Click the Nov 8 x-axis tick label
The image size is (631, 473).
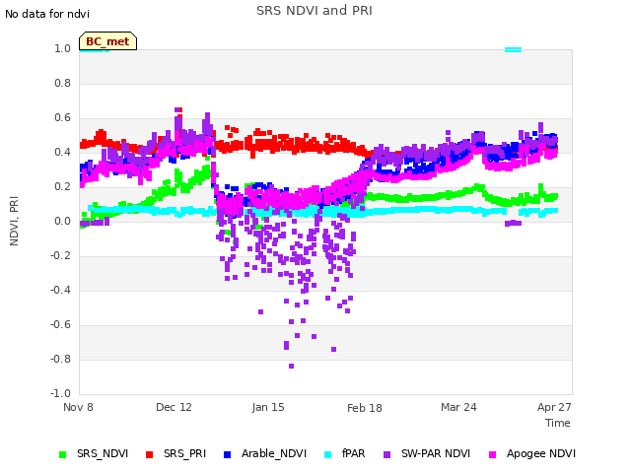tap(78, 407)
